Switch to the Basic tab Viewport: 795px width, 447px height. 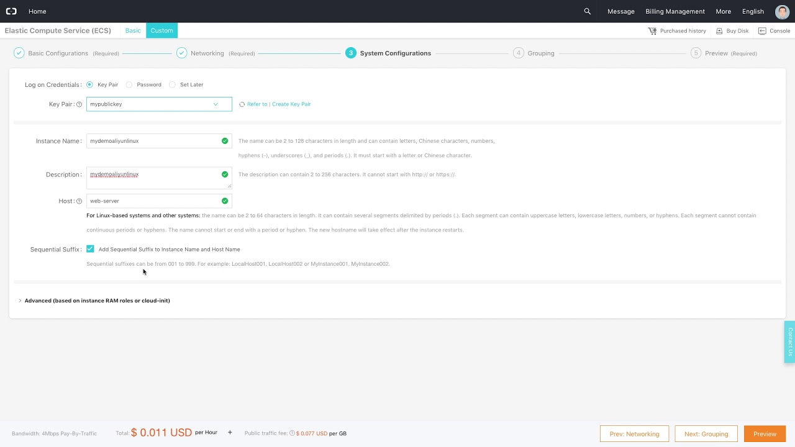pos(133,30)
